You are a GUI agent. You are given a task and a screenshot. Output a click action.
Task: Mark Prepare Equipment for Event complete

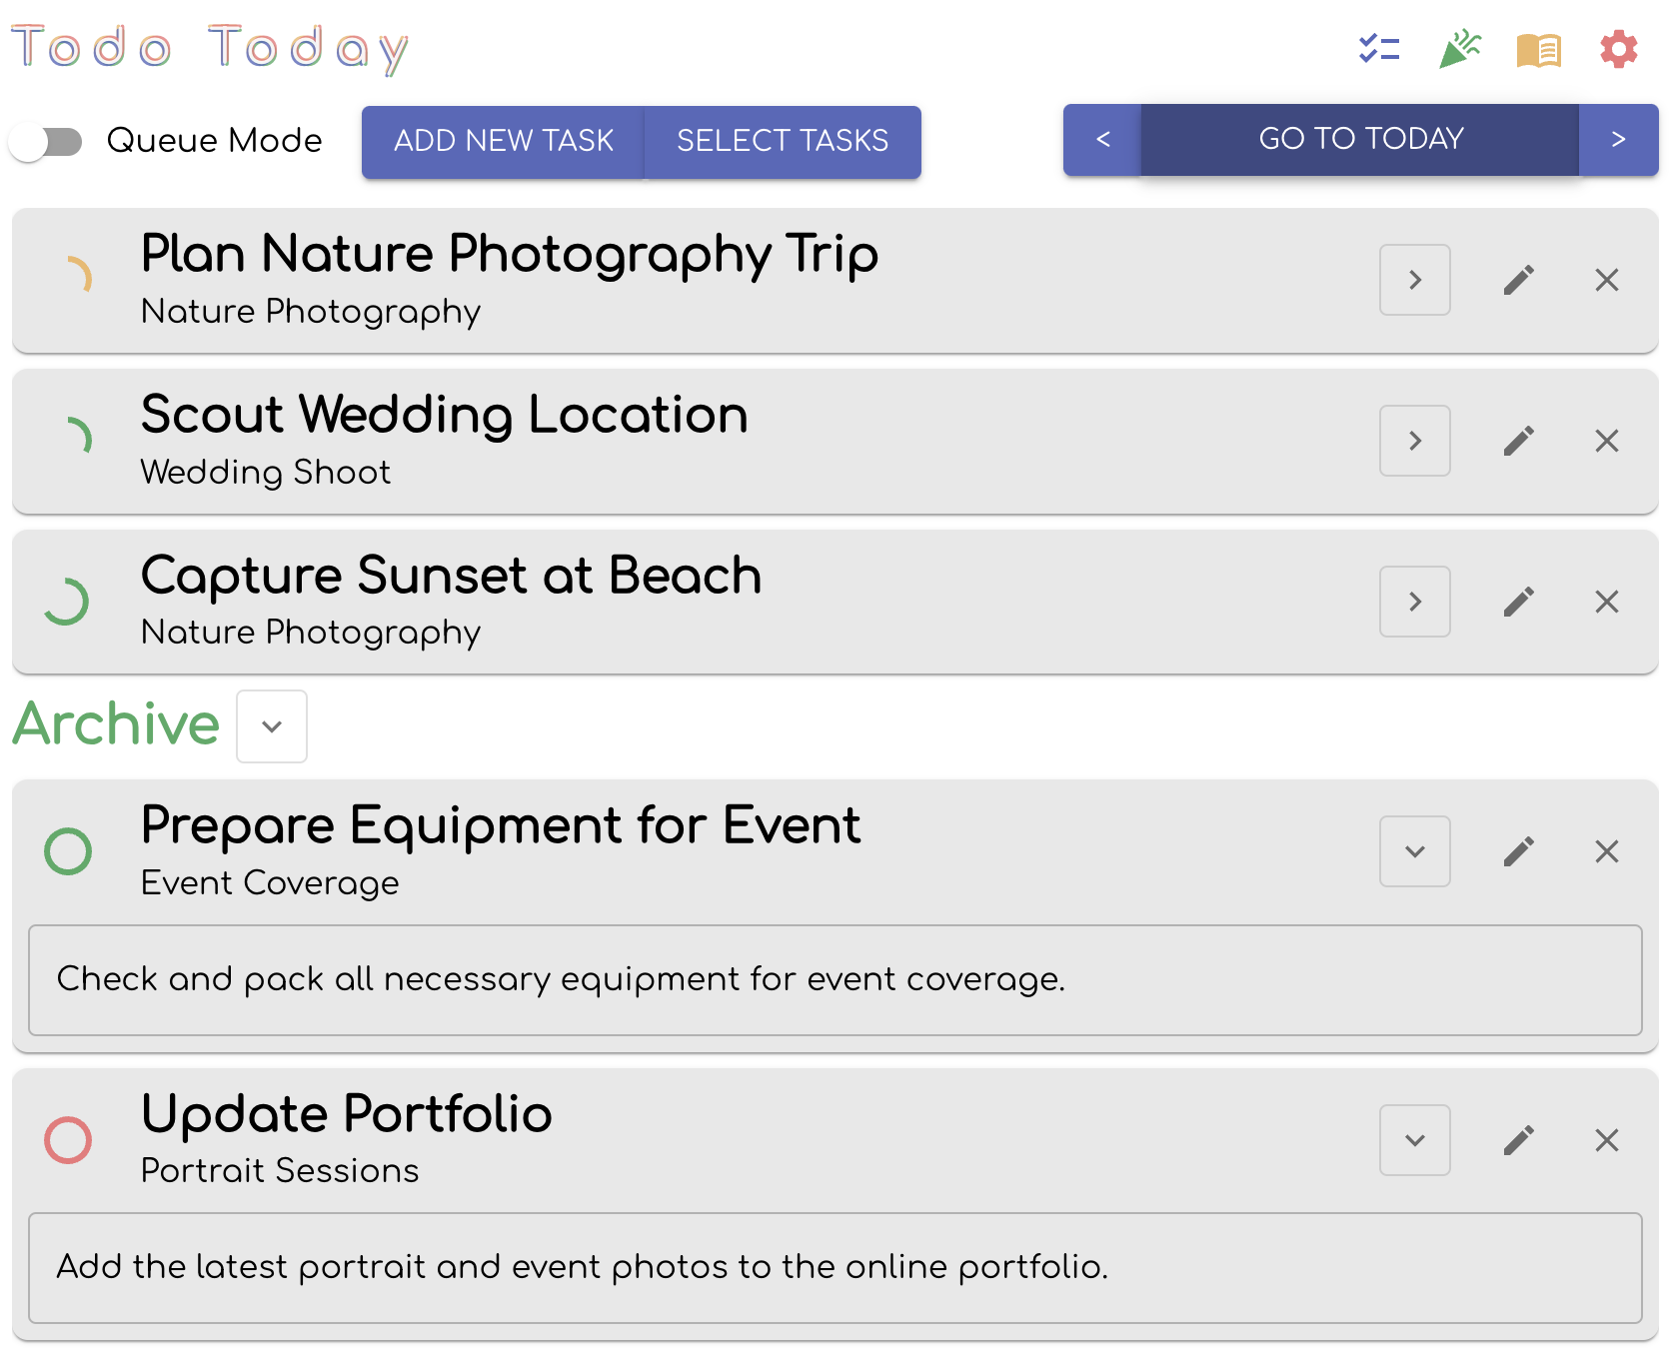[x=68, y=851]
